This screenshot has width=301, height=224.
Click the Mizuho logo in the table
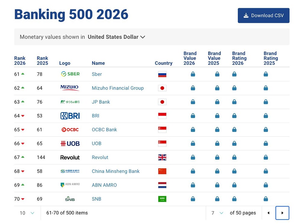pos(70,88)
